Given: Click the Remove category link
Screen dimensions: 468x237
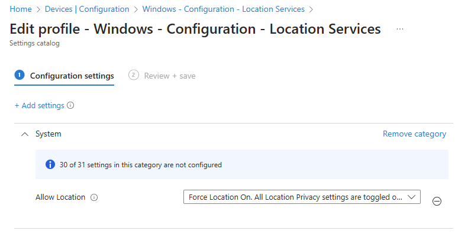Looking at the screenshot, I should [x=414, y=134].
